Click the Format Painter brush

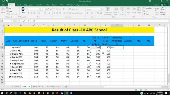pos(7,14)
